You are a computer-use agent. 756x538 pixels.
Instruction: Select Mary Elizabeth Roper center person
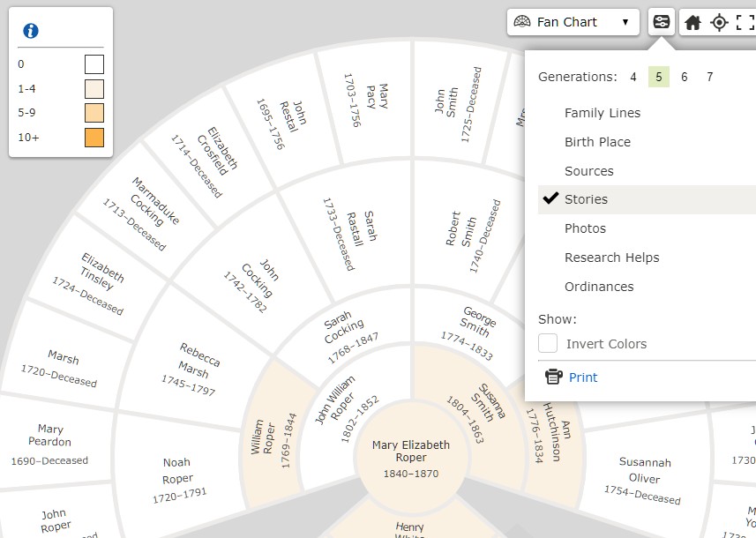tap(411, 458)
